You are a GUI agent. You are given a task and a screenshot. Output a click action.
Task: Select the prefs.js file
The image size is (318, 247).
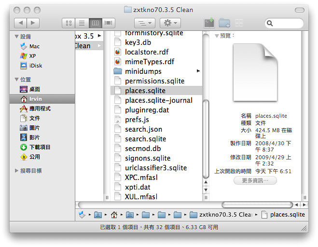[156, 120]
